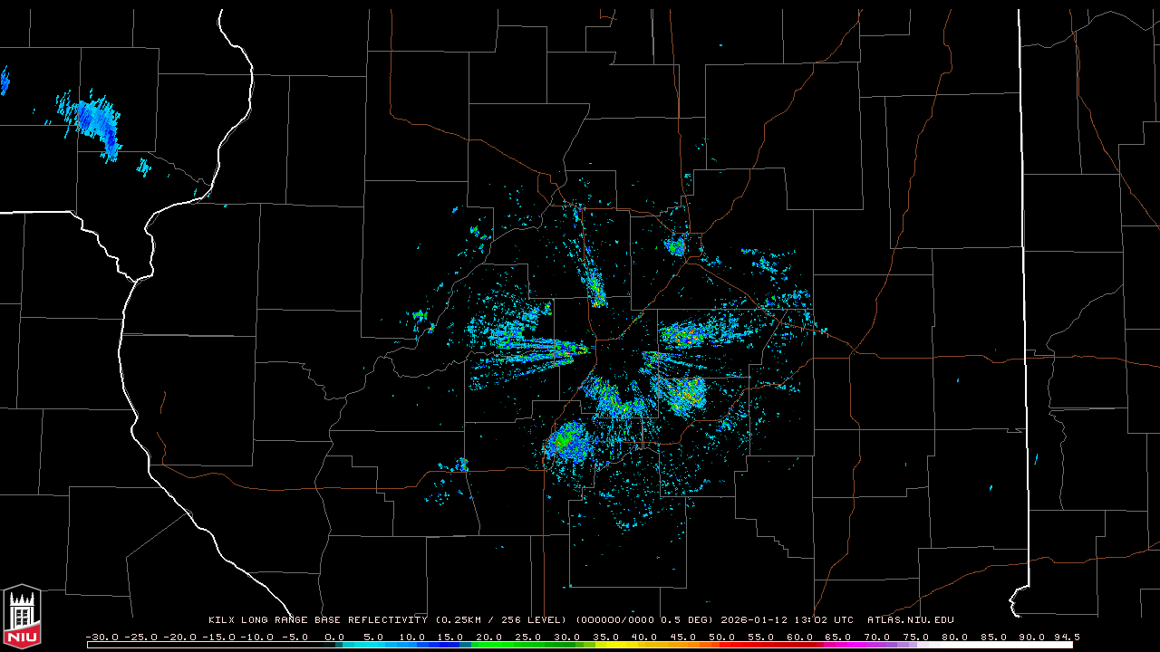1160x652 pixels.
Task: Click the 40.0 scale value
Action: pos(643,637)
